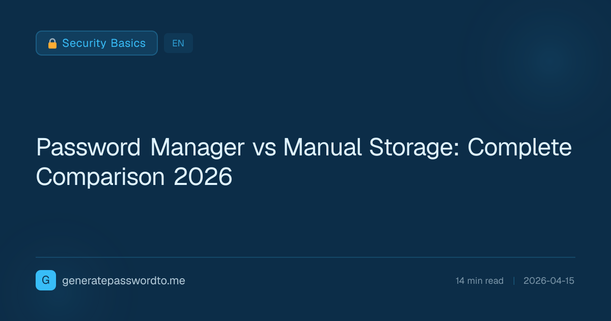
Task: Click the word Password in the title
Action: pyautogui.click(x=88, y=148)
